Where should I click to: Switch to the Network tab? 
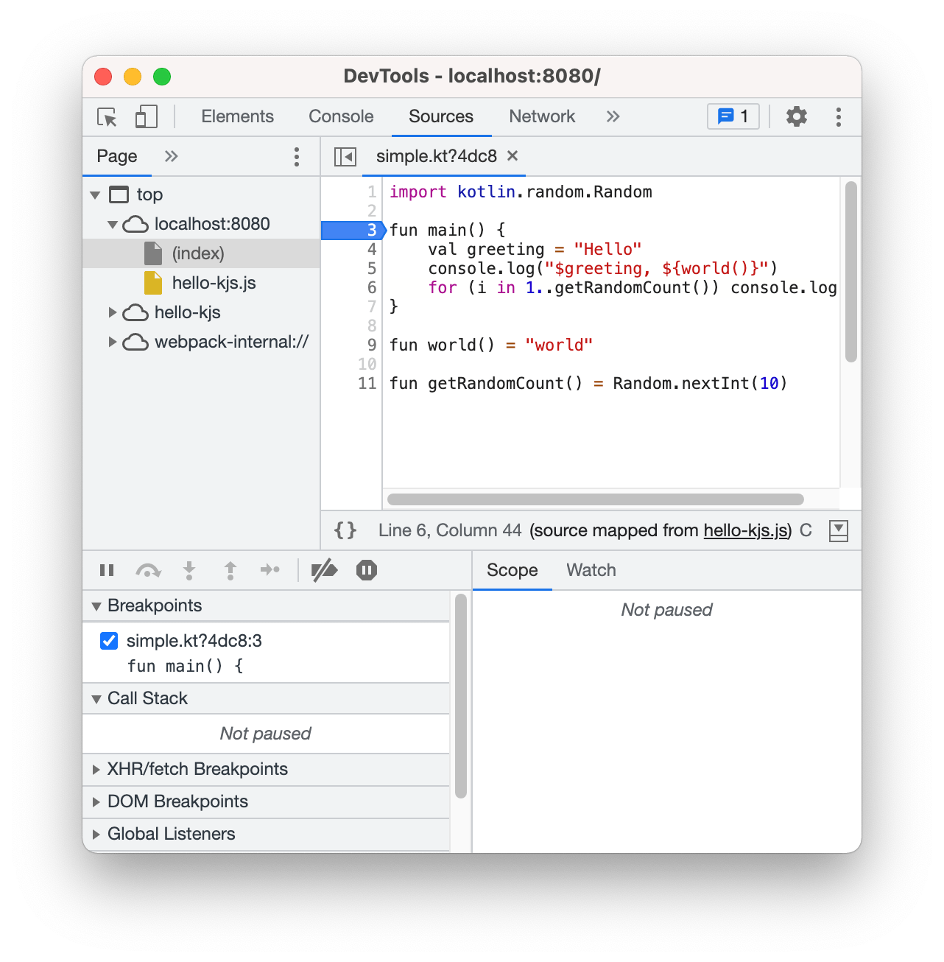[541, 116]
